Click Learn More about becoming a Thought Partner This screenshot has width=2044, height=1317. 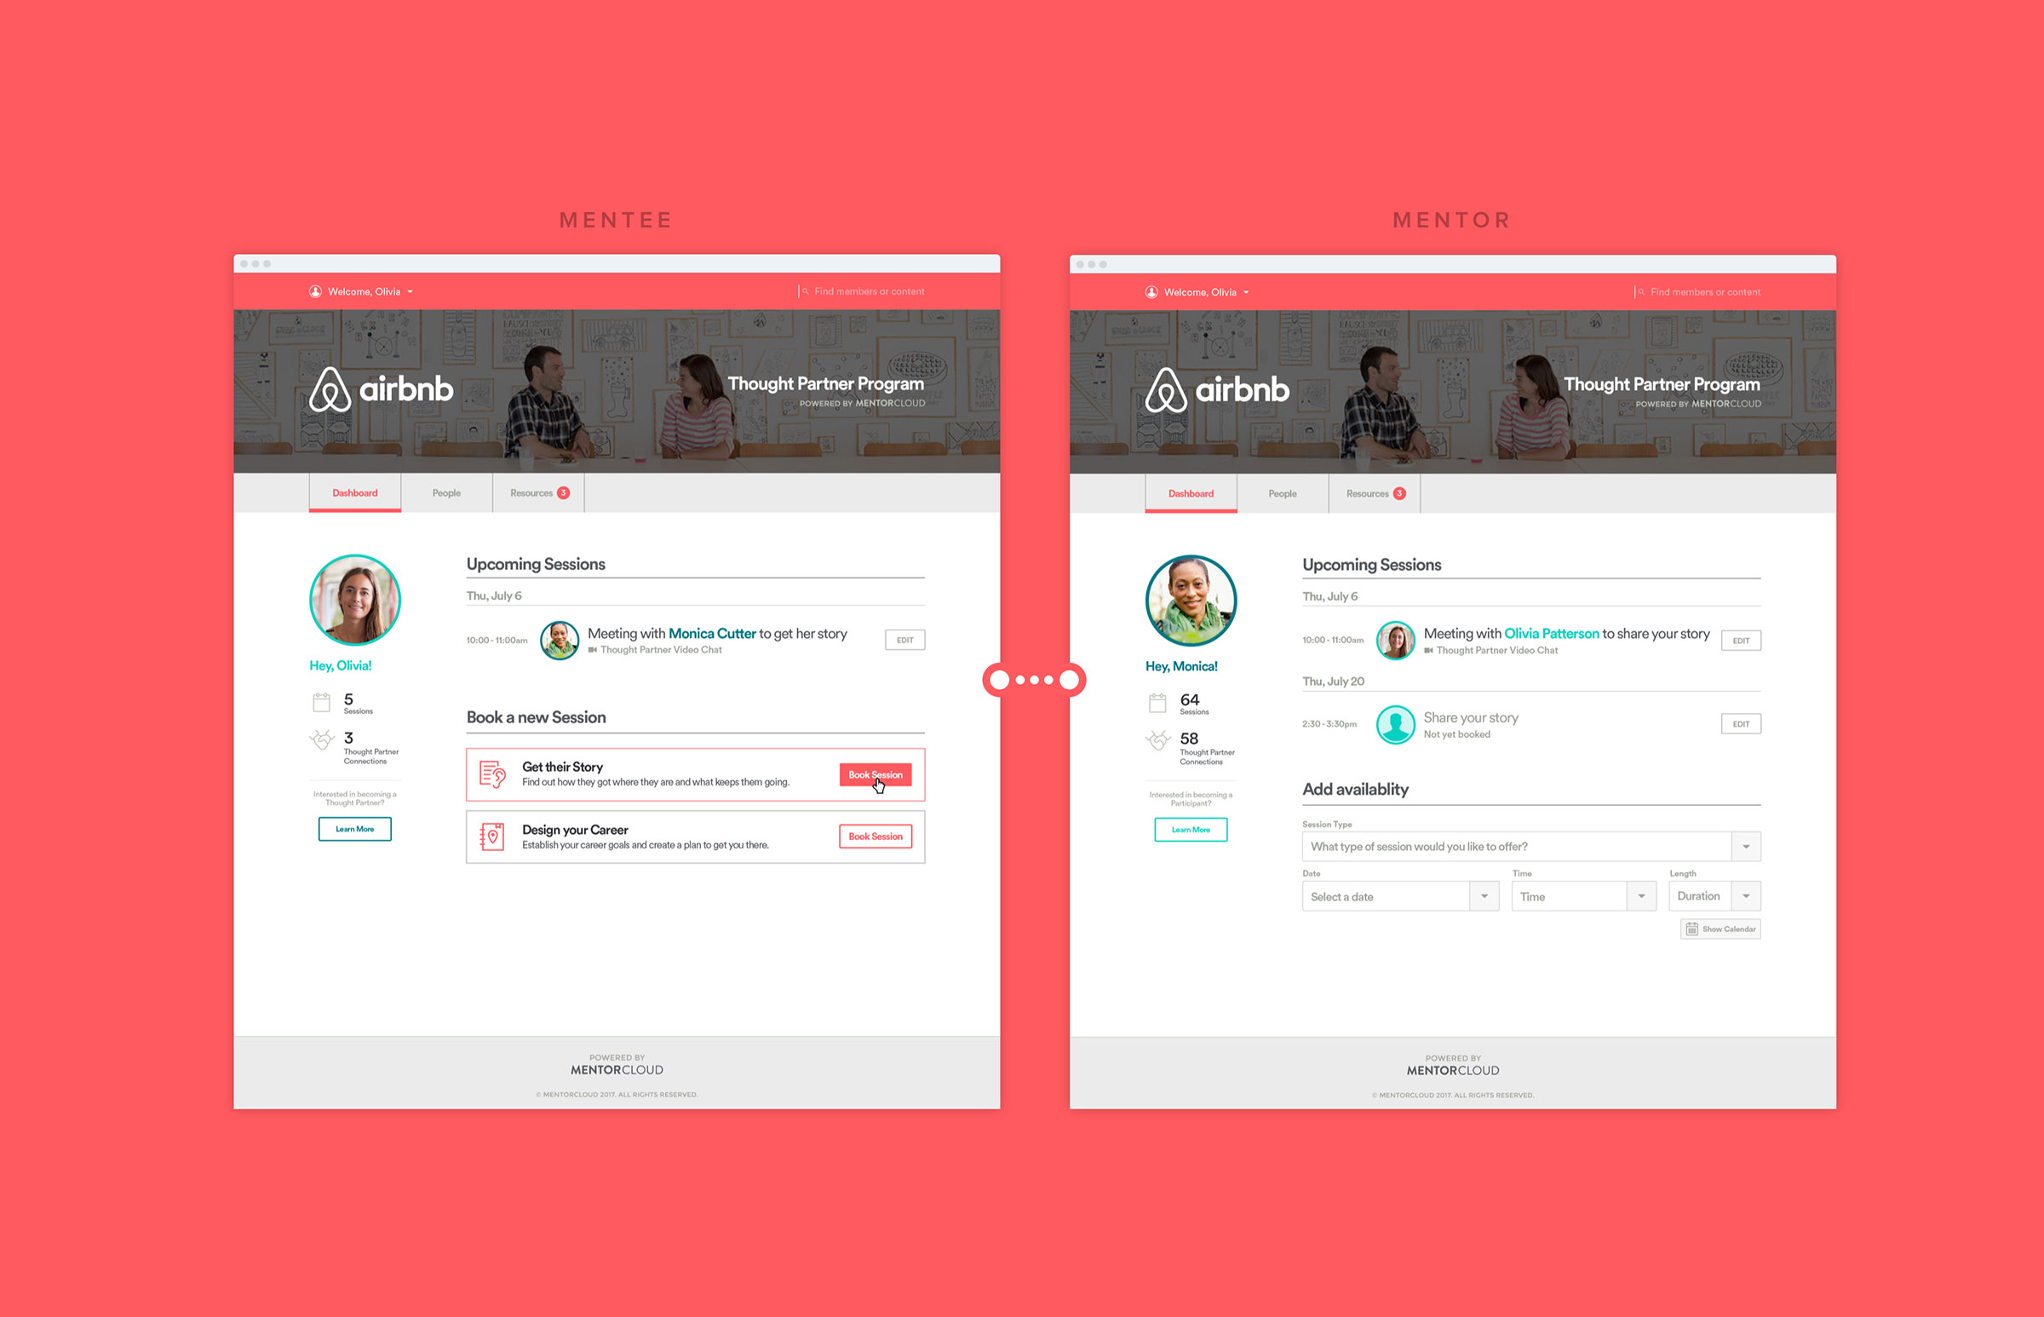coord(353,831)
